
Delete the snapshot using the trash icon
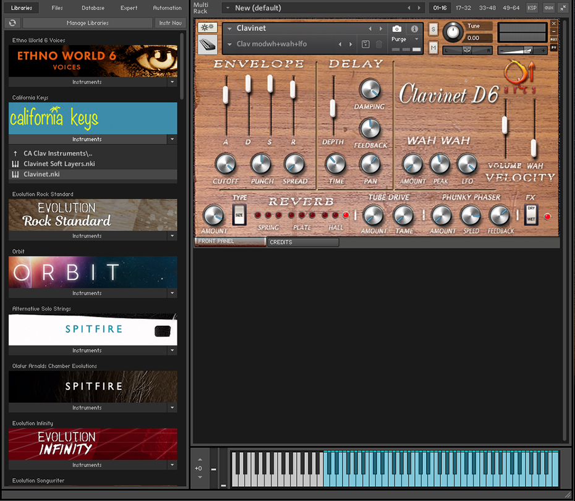(x=379, y=44)
